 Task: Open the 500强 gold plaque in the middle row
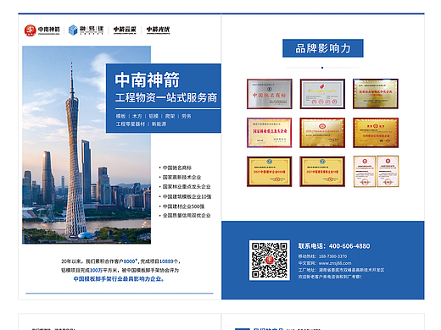tap(376, 133)
